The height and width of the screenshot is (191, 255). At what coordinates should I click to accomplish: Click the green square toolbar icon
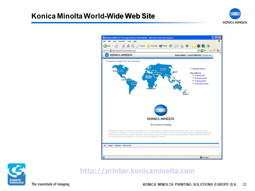[x=203, y=46]
